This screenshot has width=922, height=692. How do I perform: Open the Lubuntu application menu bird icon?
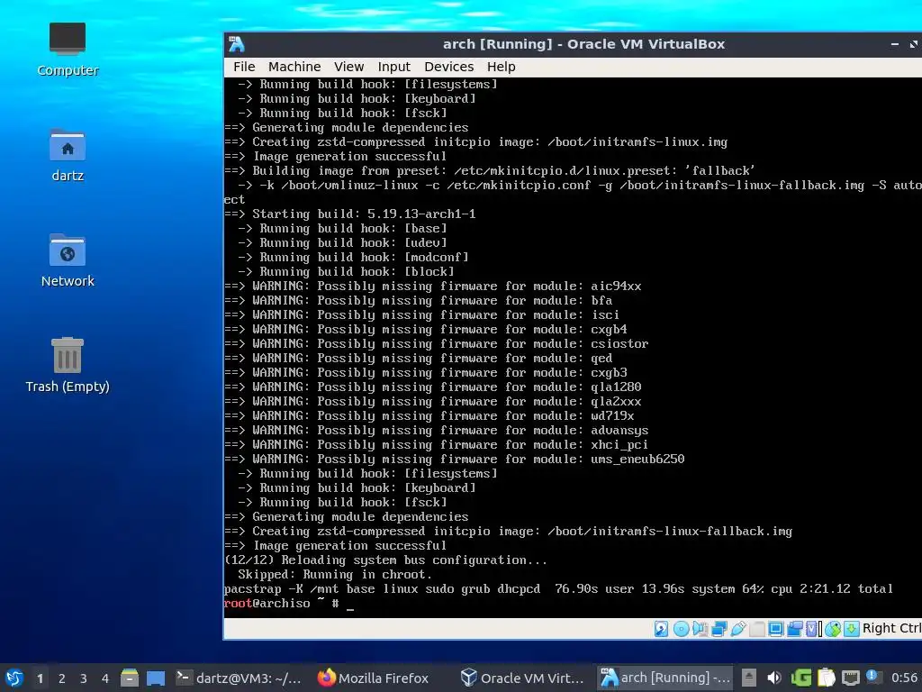click(x=14, y=678)
